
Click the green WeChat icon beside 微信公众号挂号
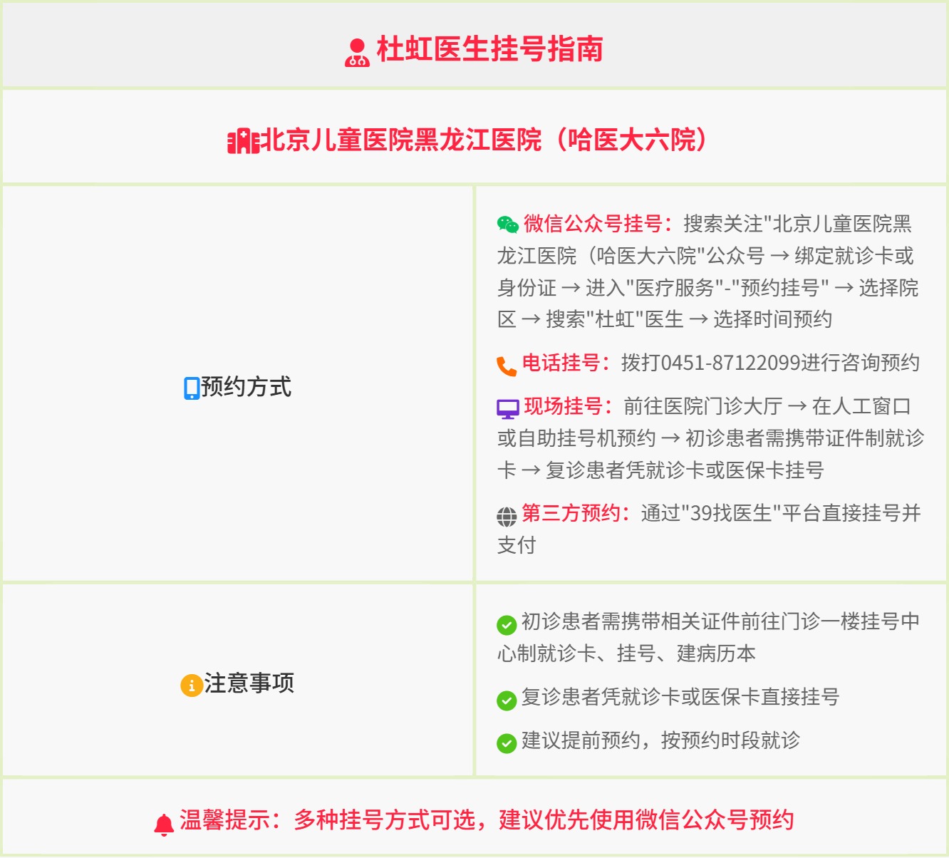[508, 224]
